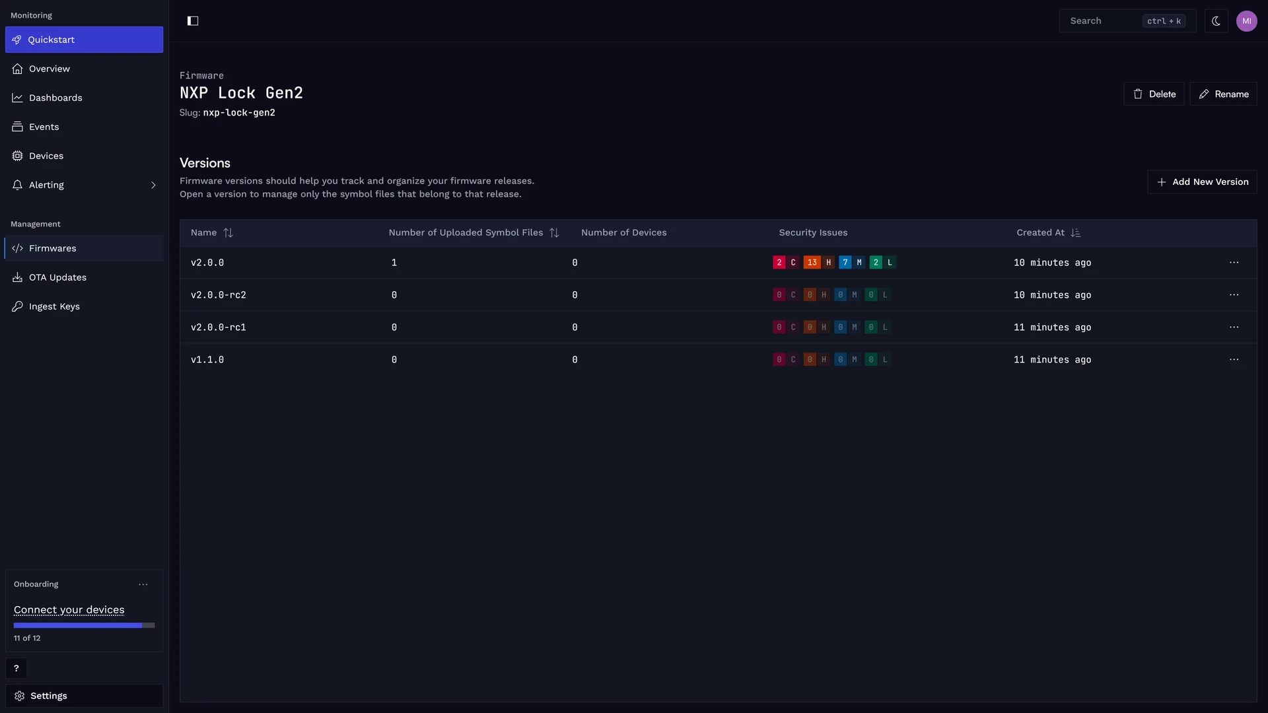Click the Ingest Keys key icon
Screen dimensions: 1268x713
pyautogui.click(x=17, y=306)
